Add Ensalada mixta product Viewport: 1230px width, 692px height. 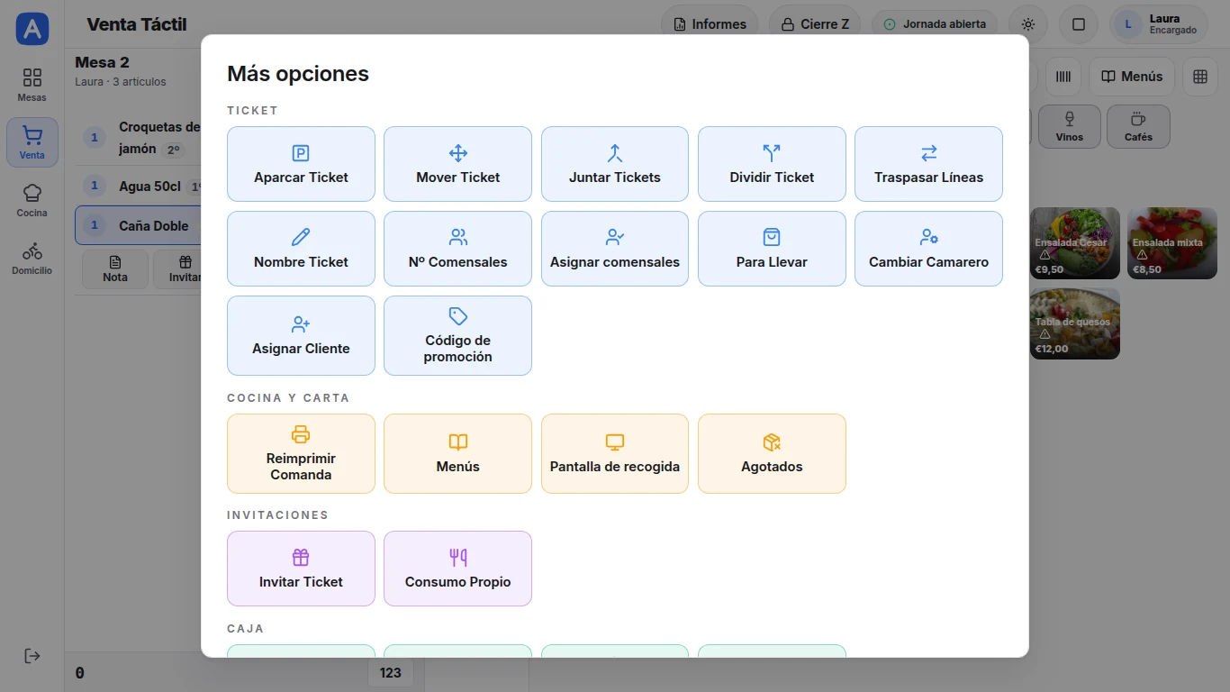tap(1171, 243)
